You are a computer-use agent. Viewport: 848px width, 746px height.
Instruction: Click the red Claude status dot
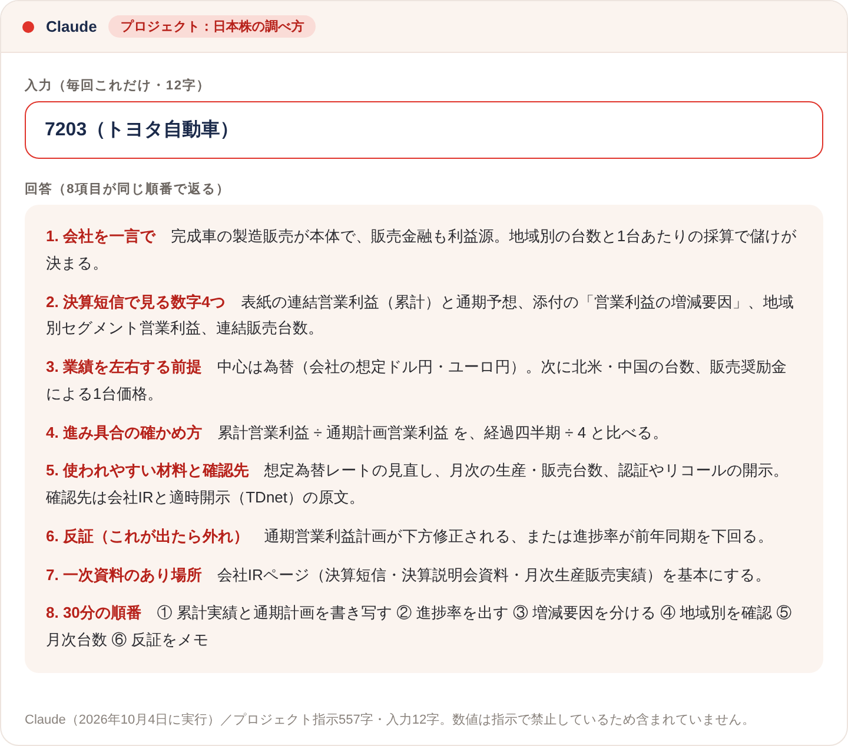pyautogui.click(x=28, y=27)
